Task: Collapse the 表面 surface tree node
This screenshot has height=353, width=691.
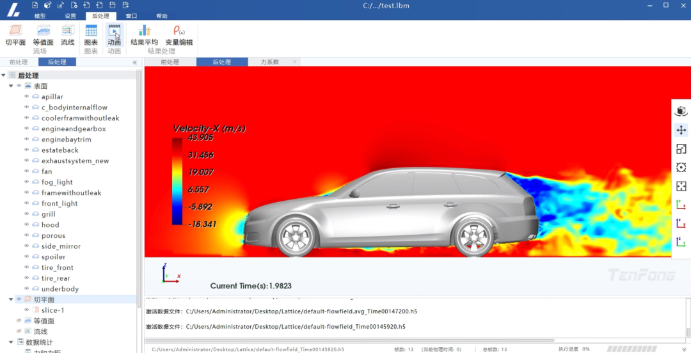Action: [x=11, y=86]
